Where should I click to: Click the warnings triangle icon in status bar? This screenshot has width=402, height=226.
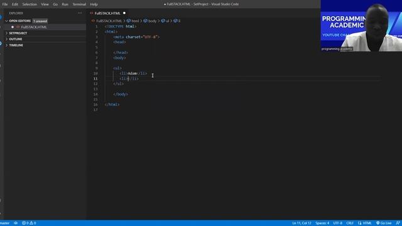click(x=33, y=223)
